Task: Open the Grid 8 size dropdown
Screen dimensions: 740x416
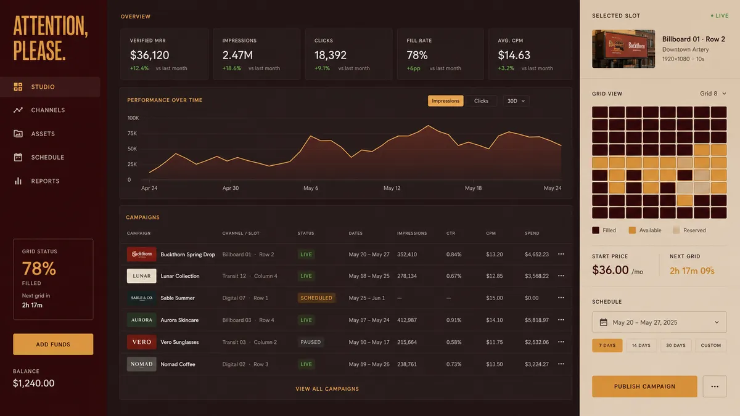Action: [713, 94]
